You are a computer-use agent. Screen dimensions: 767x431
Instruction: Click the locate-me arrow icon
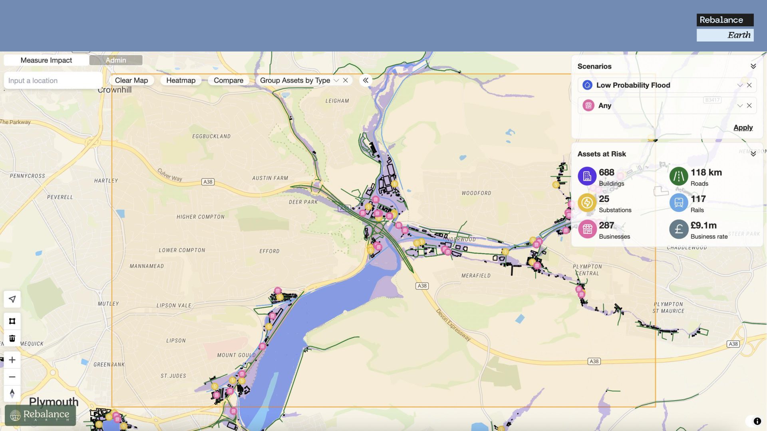(12, 299)
